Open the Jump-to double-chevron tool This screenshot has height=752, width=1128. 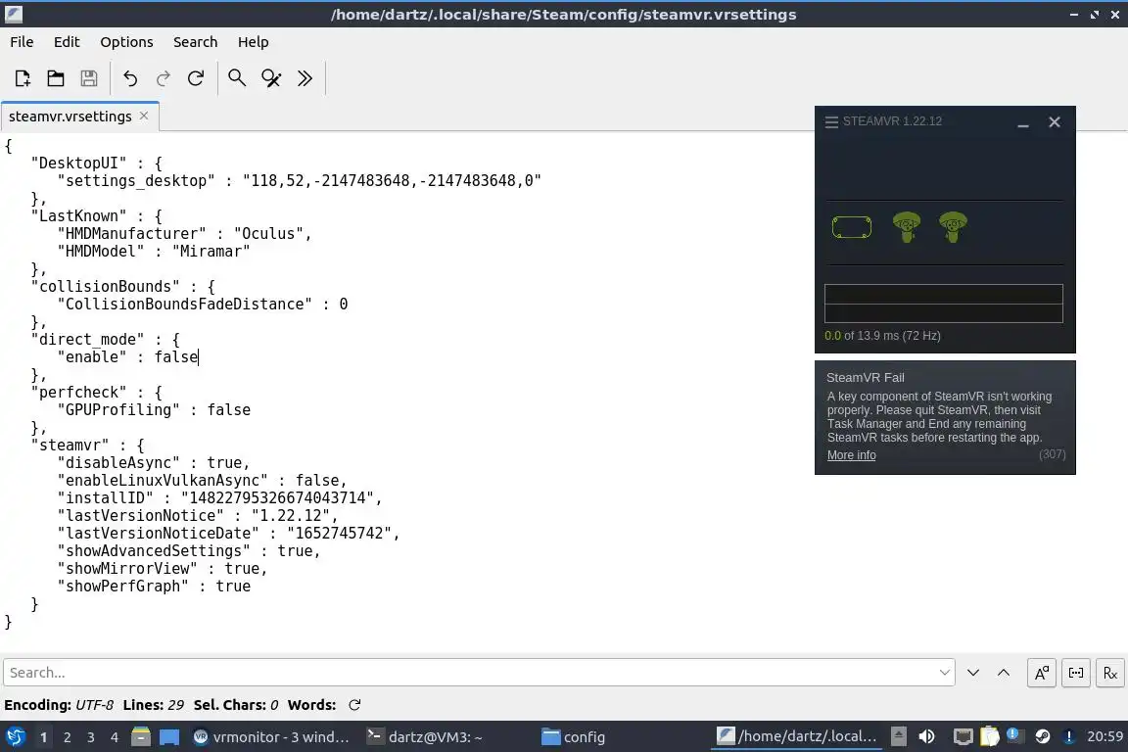305,77
